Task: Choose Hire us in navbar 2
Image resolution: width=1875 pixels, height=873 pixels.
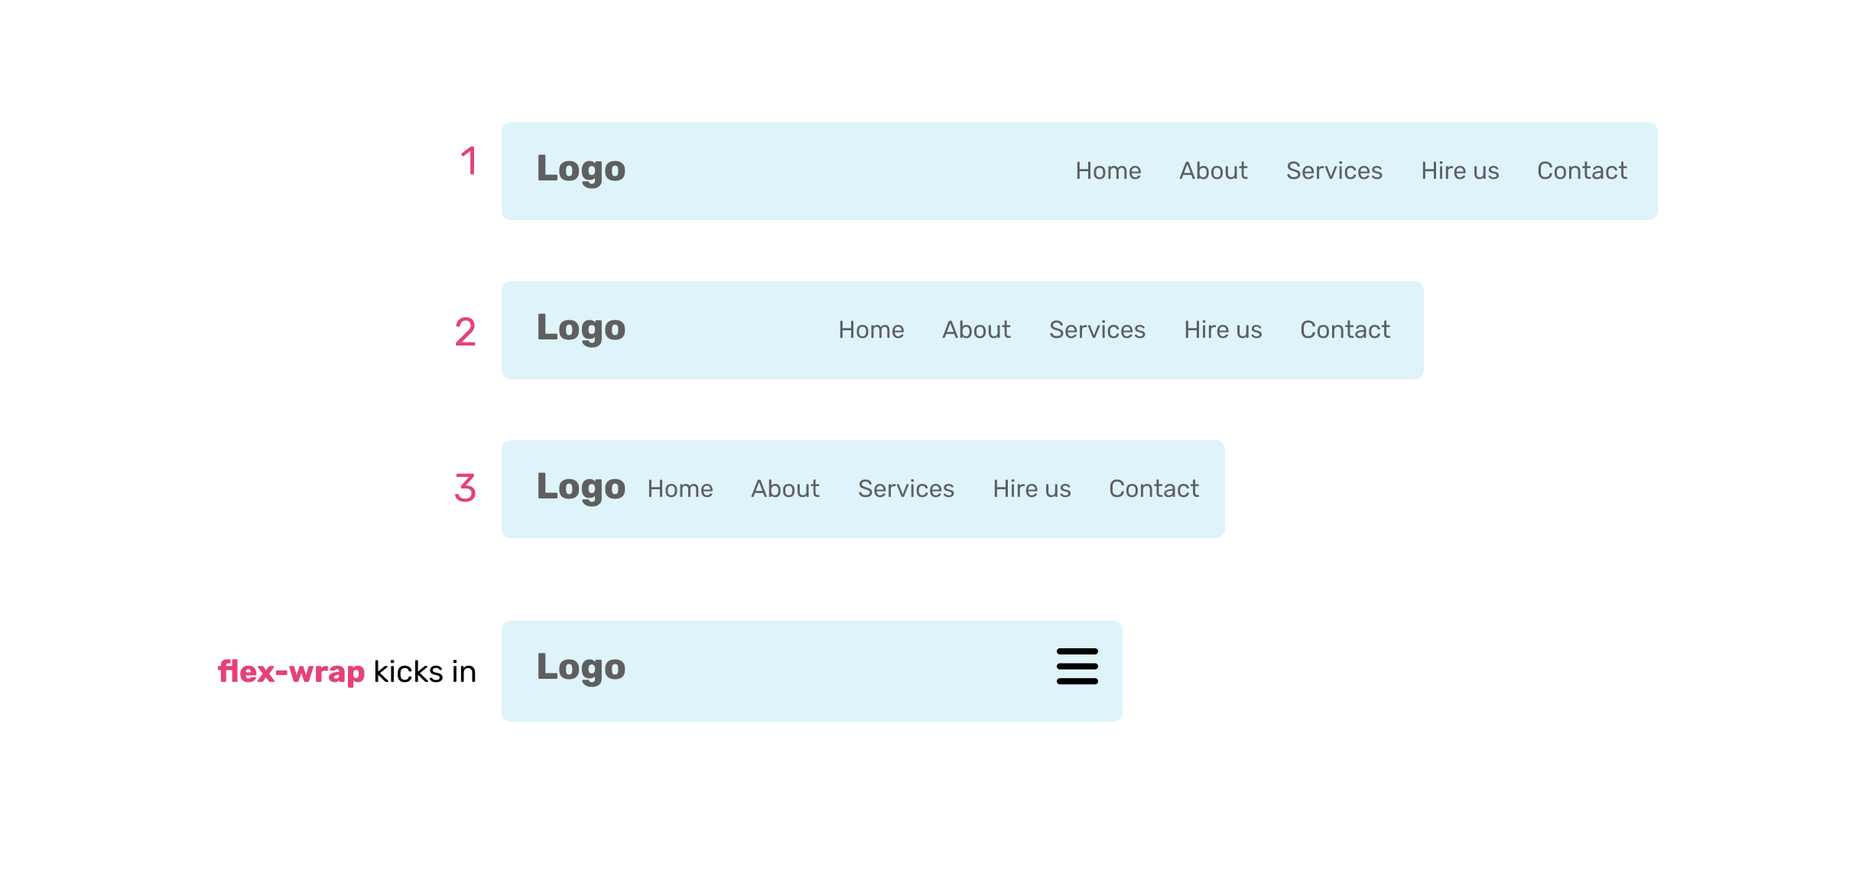Action: (1223, 329)
